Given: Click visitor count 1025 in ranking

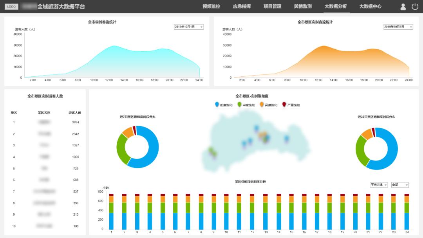Looking at the screenshot, I should click(x=76, y=157).
